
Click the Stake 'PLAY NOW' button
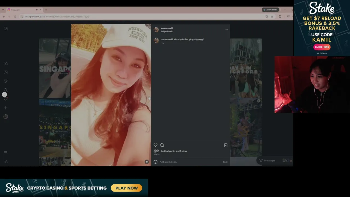pyautogui.click(x=127, y=188)
